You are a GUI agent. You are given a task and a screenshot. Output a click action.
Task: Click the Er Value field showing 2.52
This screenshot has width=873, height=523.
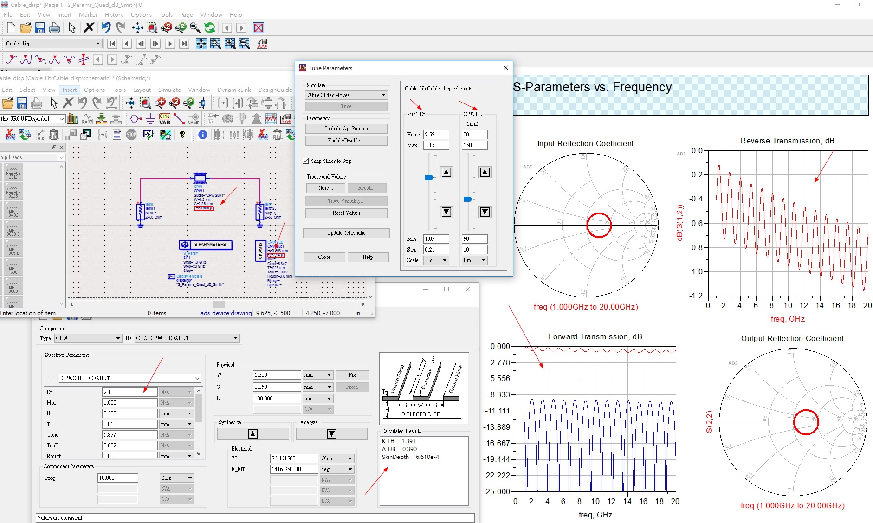coord(436,135)
